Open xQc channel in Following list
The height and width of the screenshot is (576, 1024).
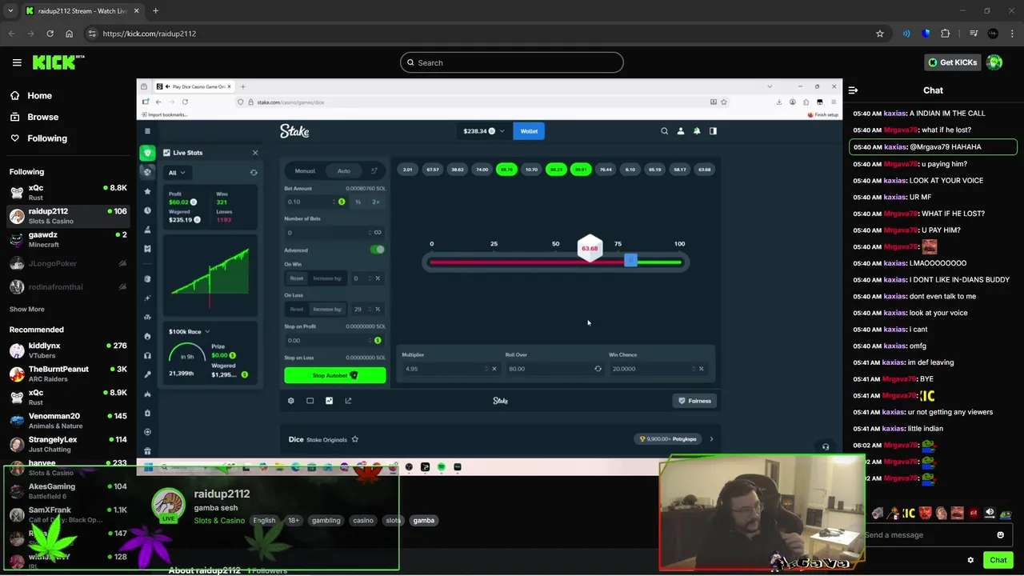[x=68, y=192]
